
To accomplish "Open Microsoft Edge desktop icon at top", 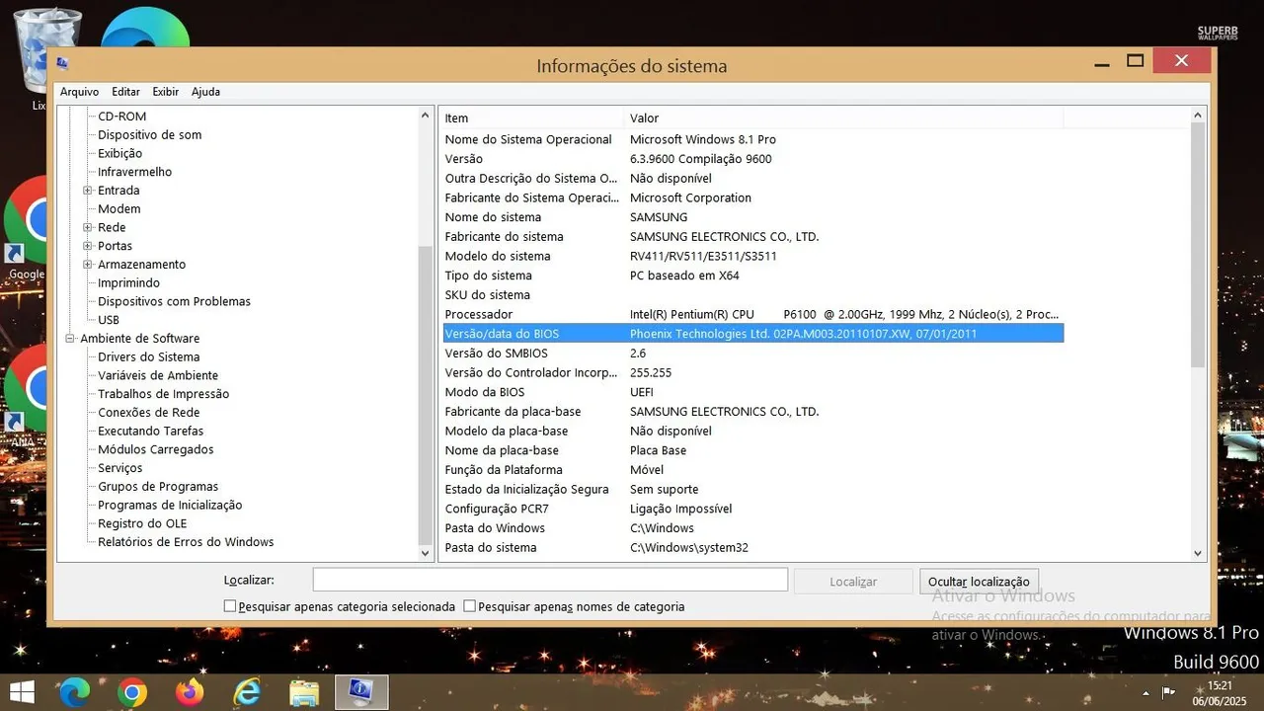I will coord(145,27).
